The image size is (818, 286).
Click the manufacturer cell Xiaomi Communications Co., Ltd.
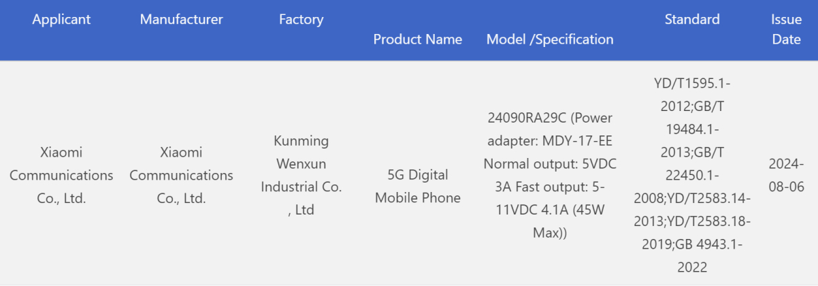181,175
